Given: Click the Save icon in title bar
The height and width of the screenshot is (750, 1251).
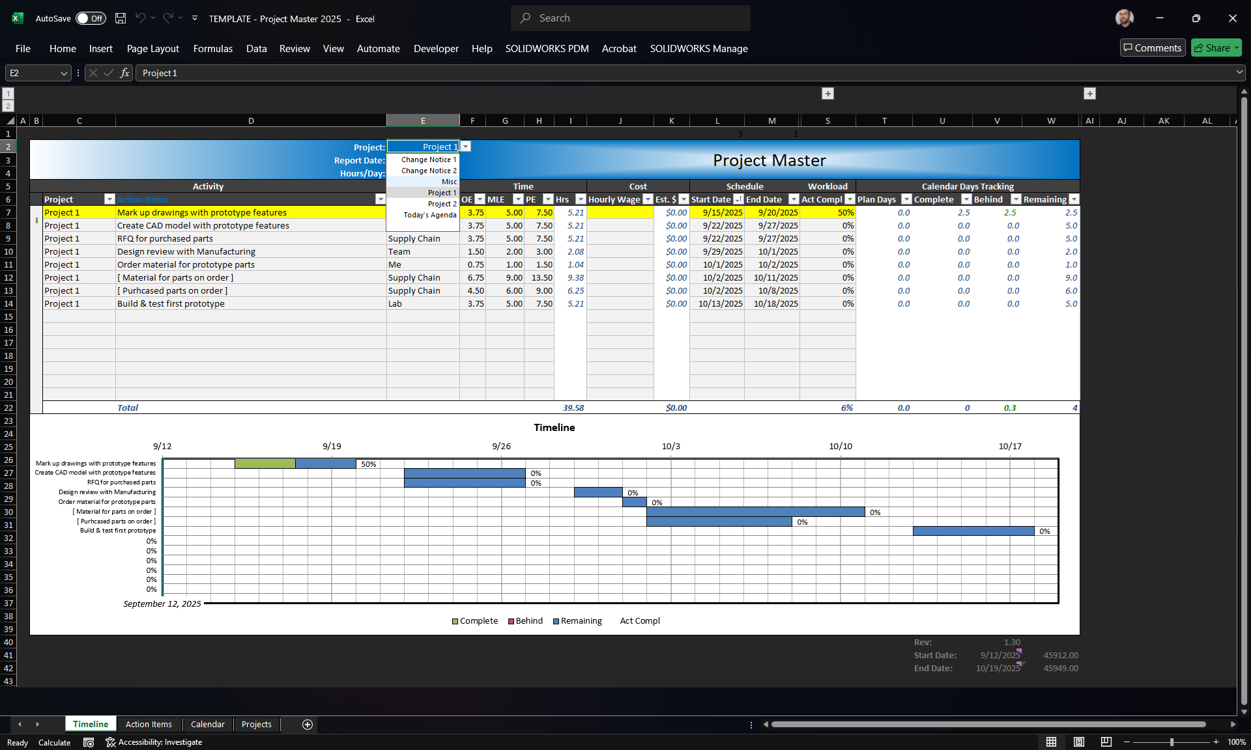Looking at the screenshot, I should (121, 18).
